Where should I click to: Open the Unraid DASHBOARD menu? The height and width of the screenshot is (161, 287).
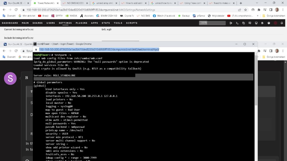coord(10,23)
